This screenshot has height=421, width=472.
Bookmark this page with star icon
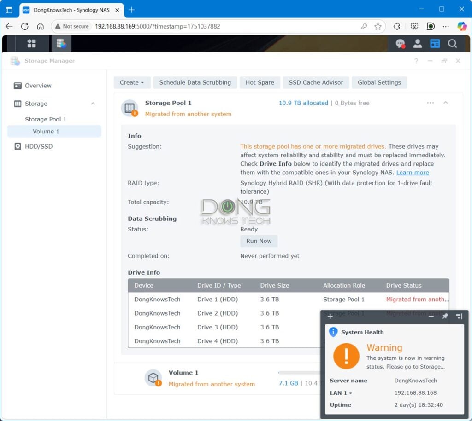pos(378,26)
